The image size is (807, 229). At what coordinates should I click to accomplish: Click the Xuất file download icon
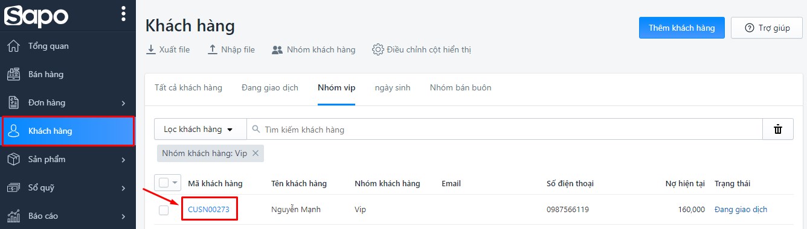(x=151, y=49)
